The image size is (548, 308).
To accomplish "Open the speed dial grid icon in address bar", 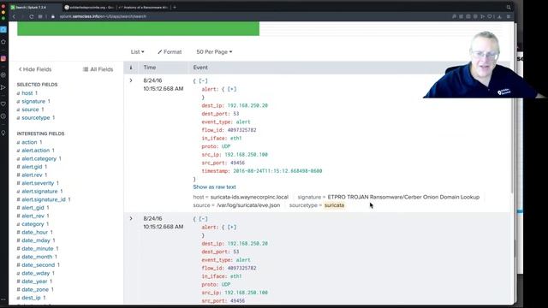I will [40, 16].
